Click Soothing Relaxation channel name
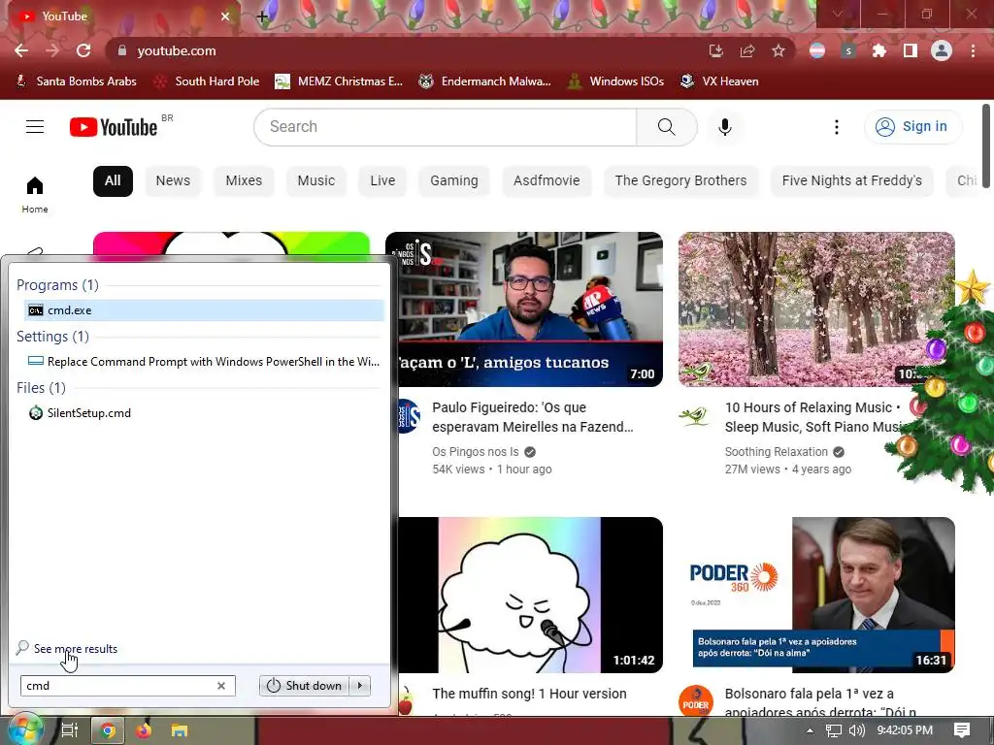 coord(776,452)
